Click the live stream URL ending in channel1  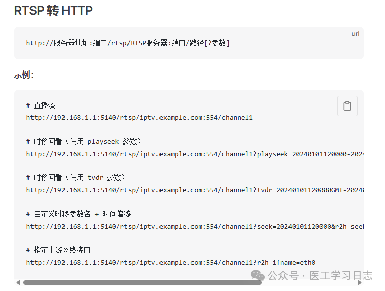140,118
